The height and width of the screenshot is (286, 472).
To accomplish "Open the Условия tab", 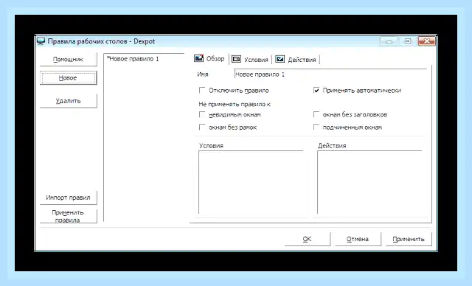I will [x=250, y=59].
